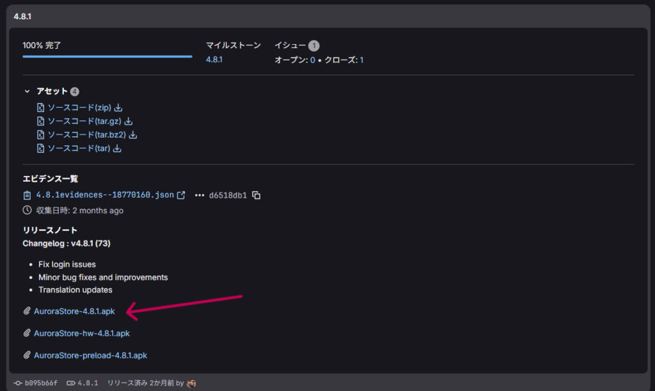Open the 4.8.1evidences--18770160.json file link

point(105,195)
